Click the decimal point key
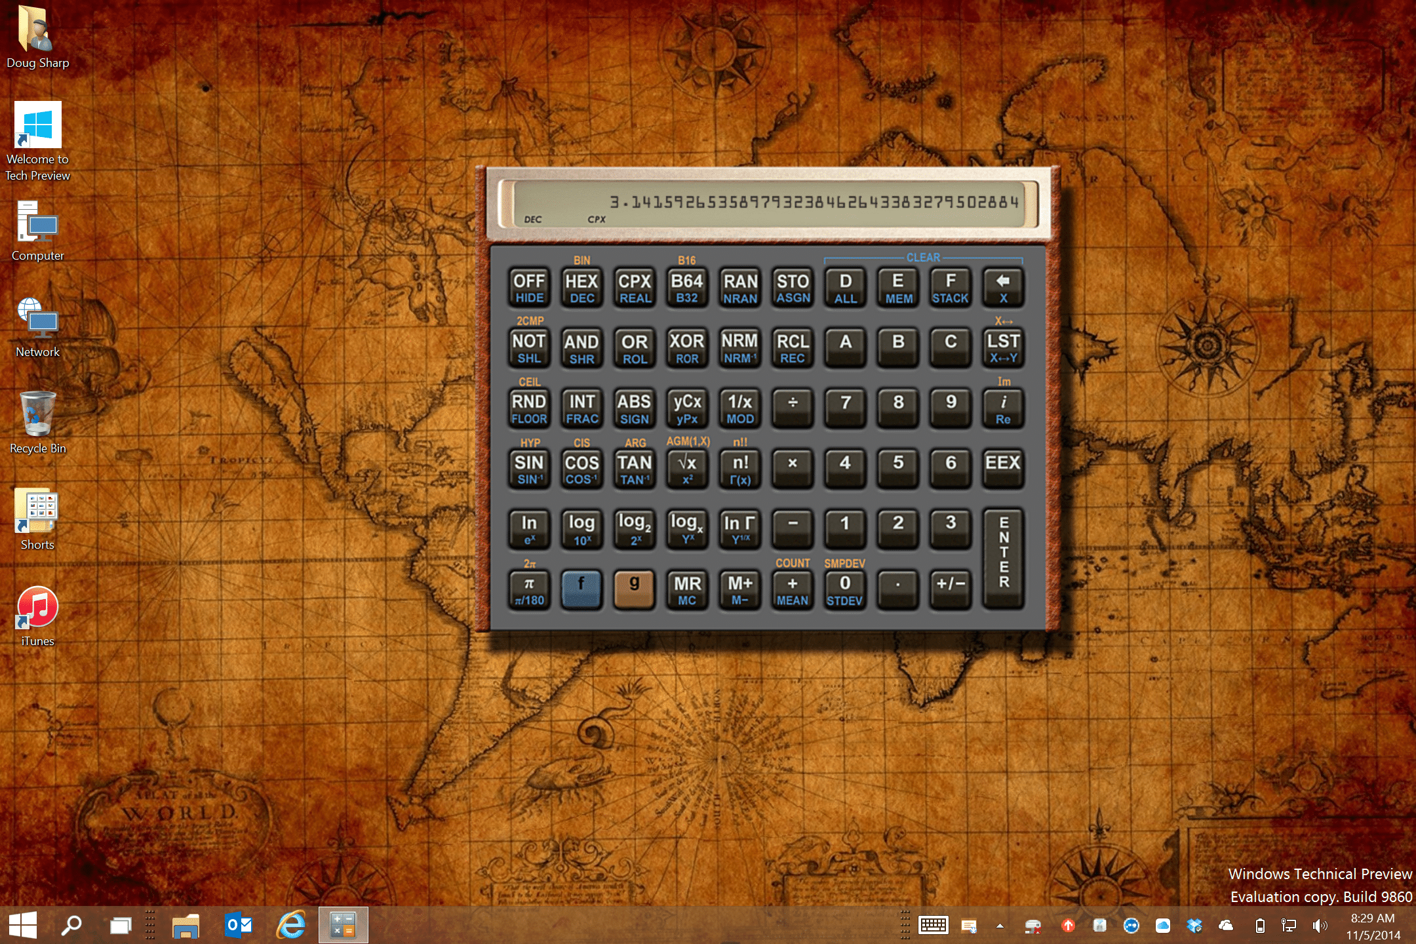 pyautogui.click(x=898, y=590)
